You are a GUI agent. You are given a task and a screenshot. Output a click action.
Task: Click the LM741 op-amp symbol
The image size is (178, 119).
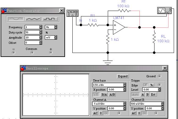pyautogui.click(x=119, y=27)
